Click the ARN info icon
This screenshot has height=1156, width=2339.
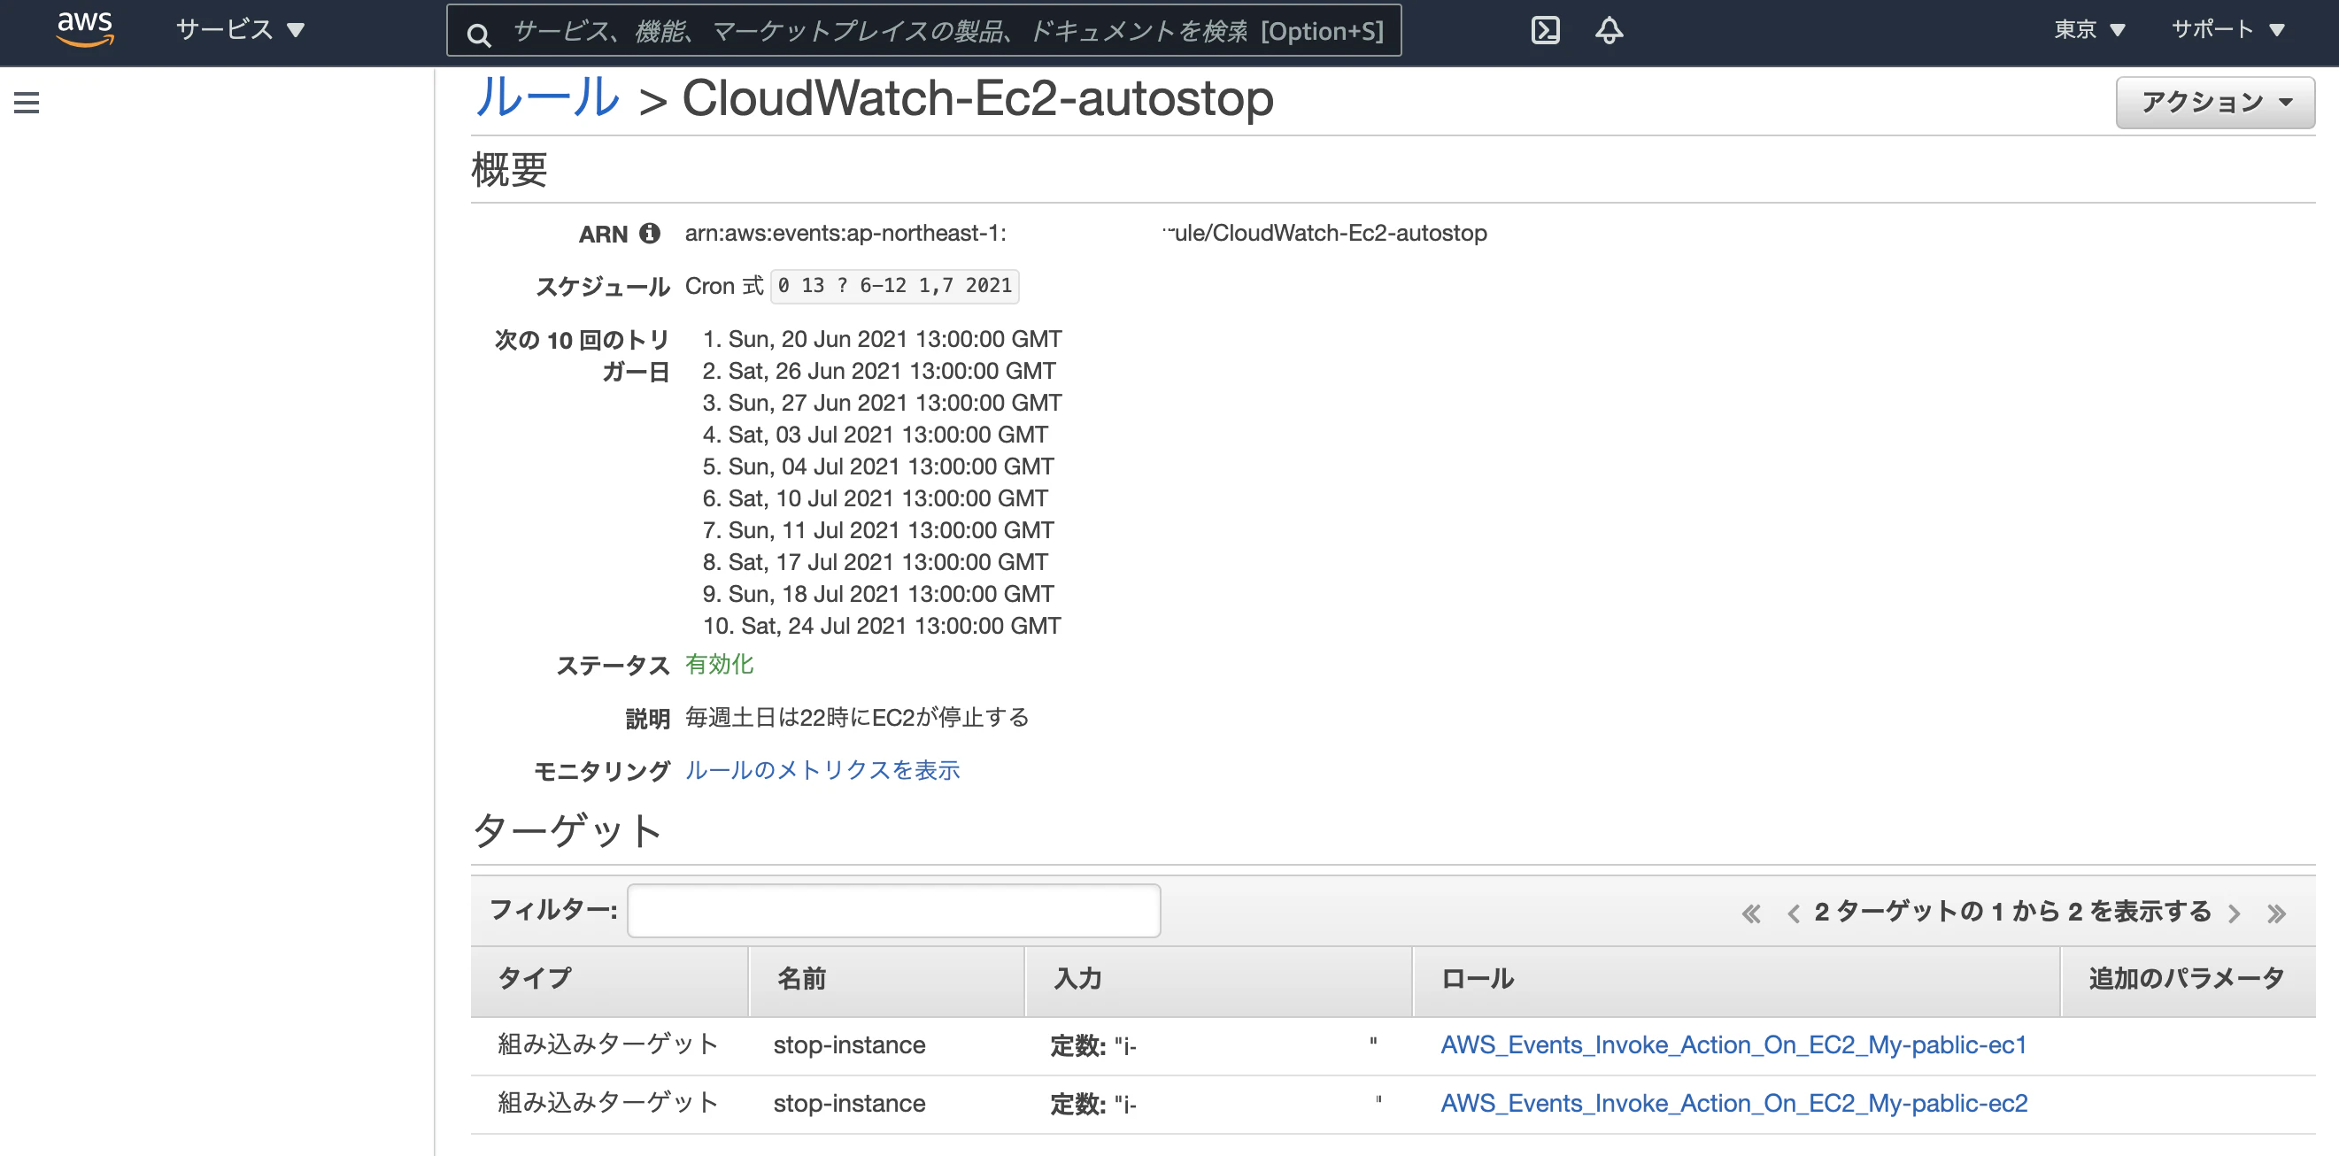point(649,234)
